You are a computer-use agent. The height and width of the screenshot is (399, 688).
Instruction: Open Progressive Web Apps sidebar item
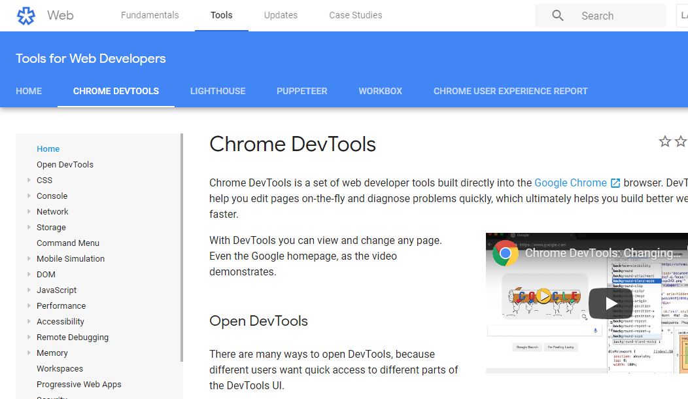click(79, 384)
